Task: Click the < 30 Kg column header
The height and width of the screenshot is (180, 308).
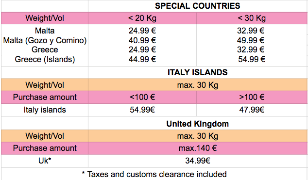Action: 252,18
